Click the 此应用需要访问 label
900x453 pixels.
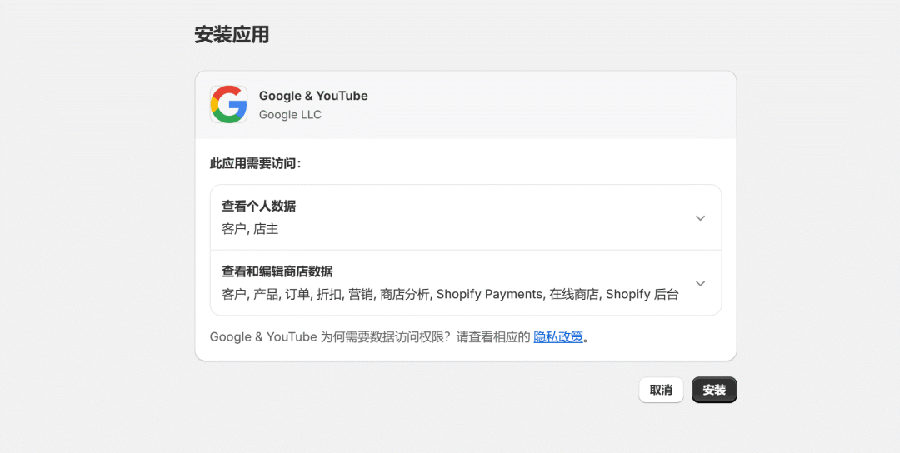point(256,164)
